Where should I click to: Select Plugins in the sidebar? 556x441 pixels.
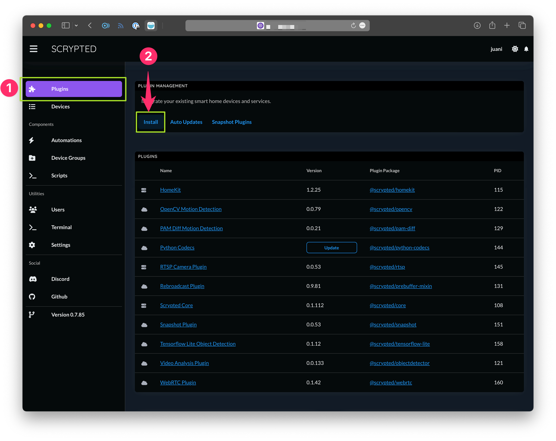[x=74, y=89]
